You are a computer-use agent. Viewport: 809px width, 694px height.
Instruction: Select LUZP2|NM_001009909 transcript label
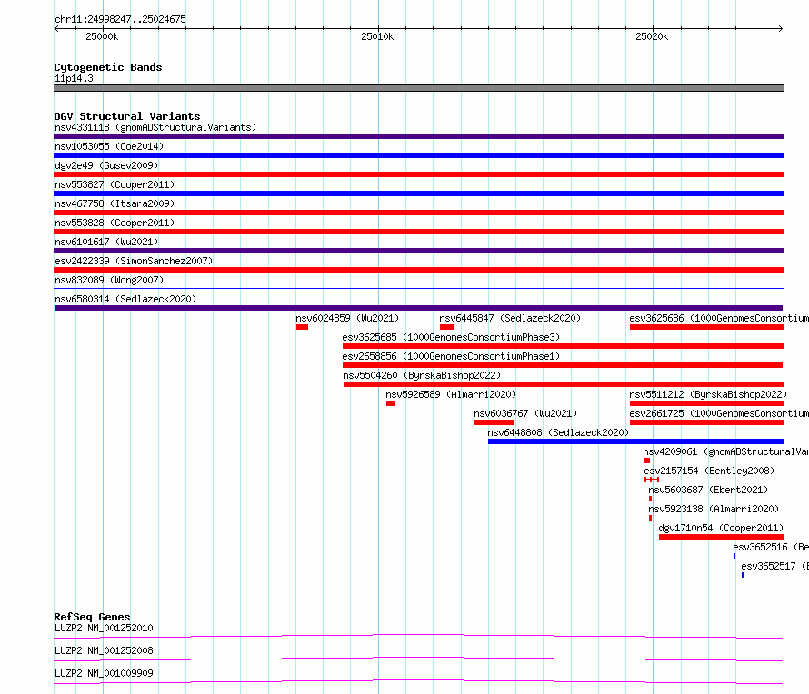[104, 673]
